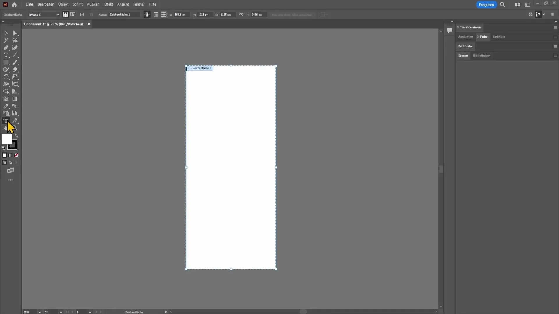
Task: Open the iPhone X preset dropdown
Action: (x=44, y=15)
